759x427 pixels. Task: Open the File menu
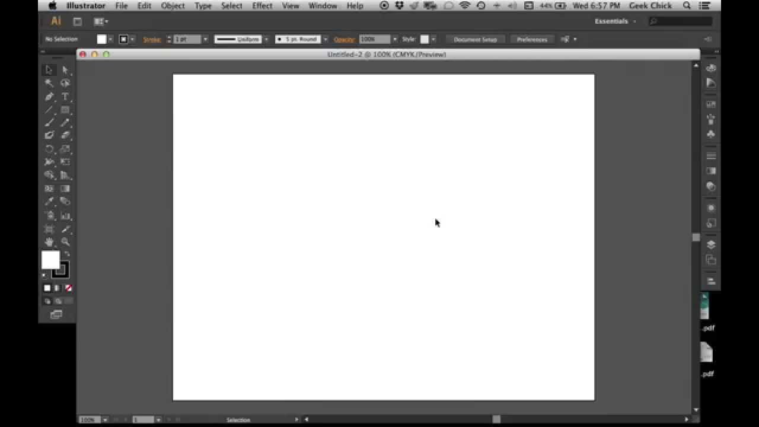(x=122, y=6)
